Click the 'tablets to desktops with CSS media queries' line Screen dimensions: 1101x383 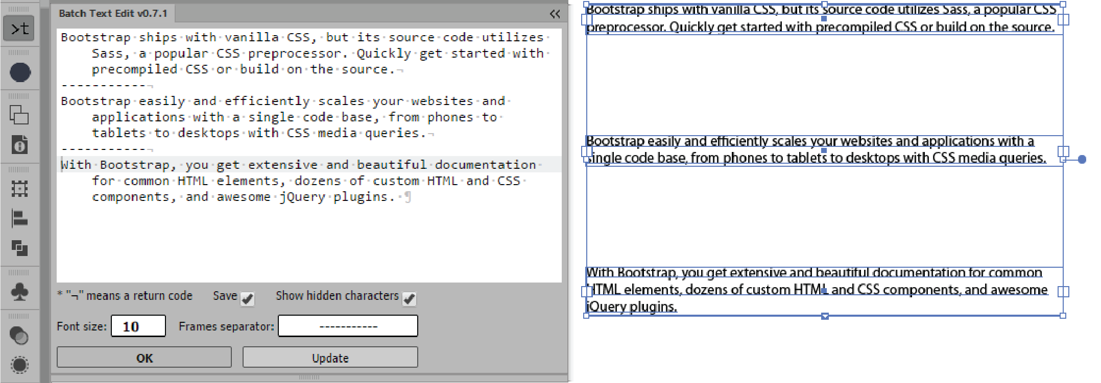[x=259, y=133]
